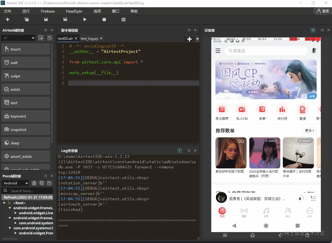Tap the 歌单 icon
Screen dimensions: 332x243
[262, 109]
